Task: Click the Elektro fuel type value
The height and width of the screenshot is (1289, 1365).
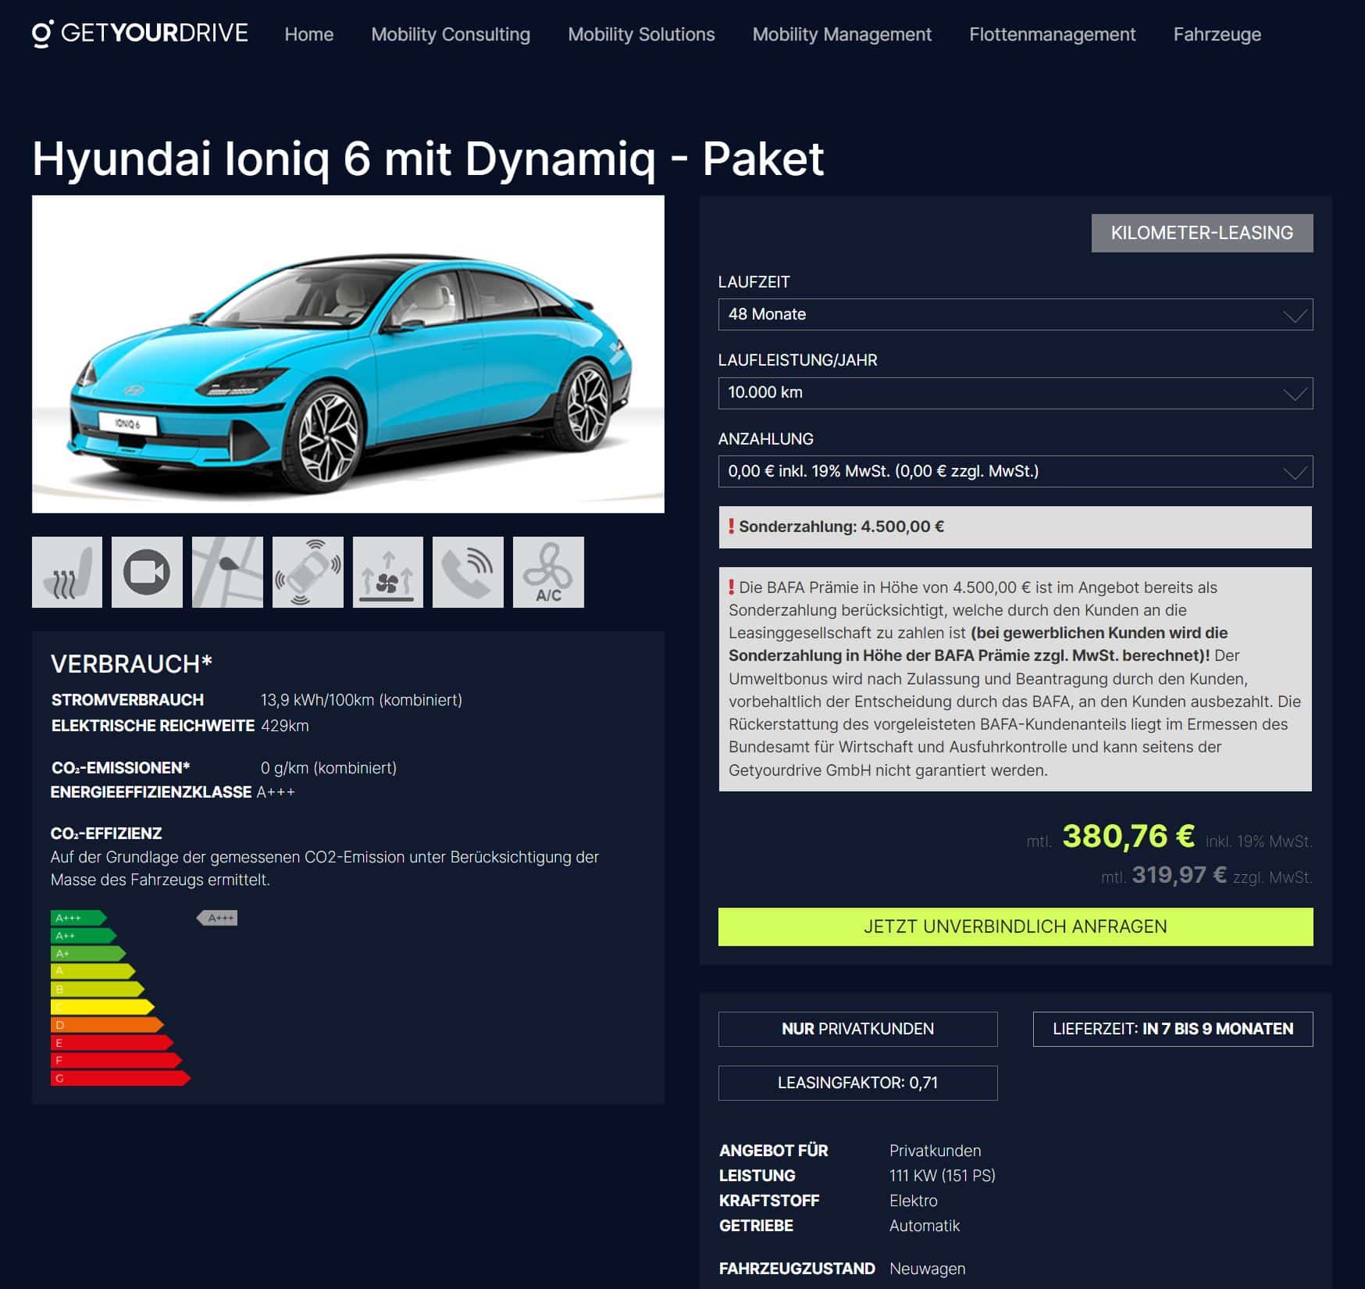Action: (x=914, y=1201)
